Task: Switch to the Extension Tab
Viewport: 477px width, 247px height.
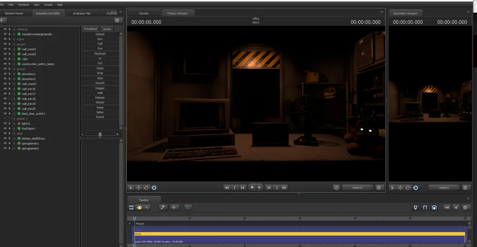Action: click(82, 13)
